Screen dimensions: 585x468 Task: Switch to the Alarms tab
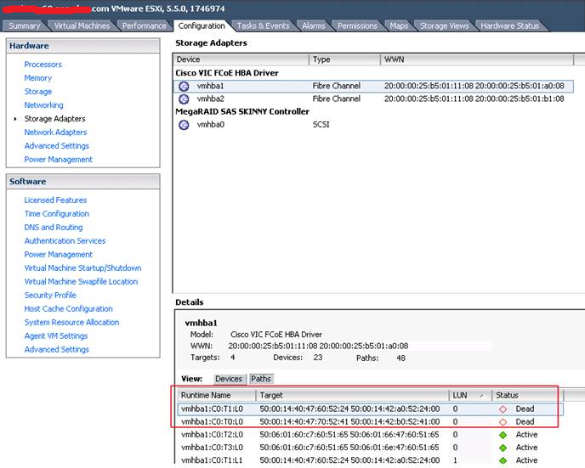(x=314, y=25)
